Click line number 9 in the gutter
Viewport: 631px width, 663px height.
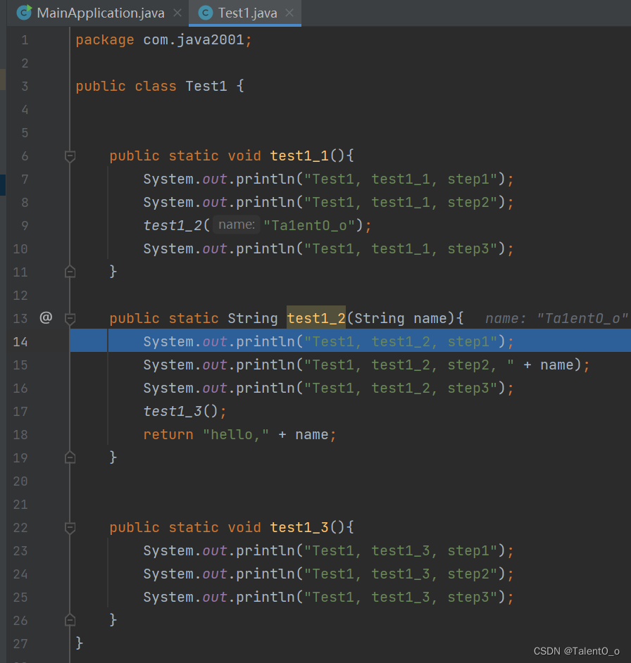coord(25,225)
